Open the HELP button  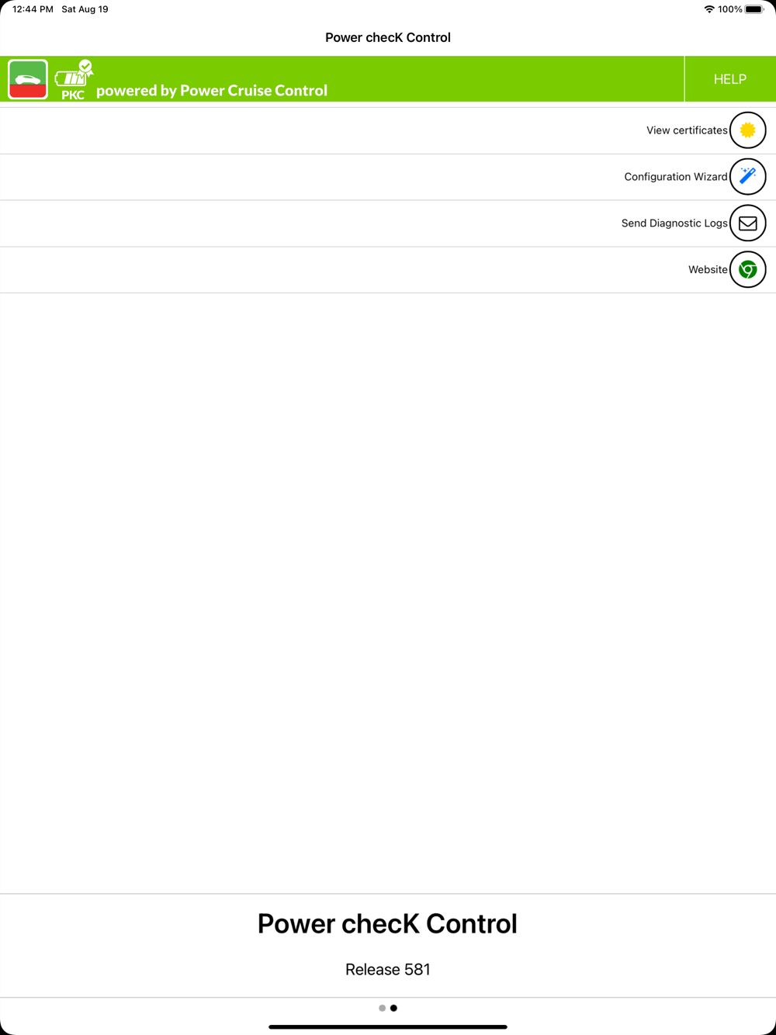[x=730, y=79]
